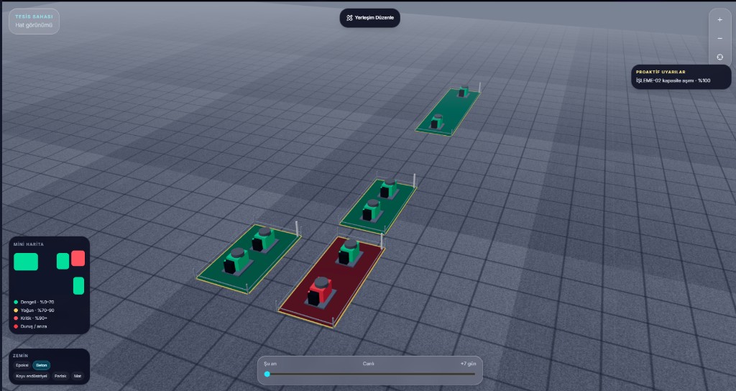The image size is (736, 391).
Task: Click the Canlı timeline label
Action: [369, 364]
